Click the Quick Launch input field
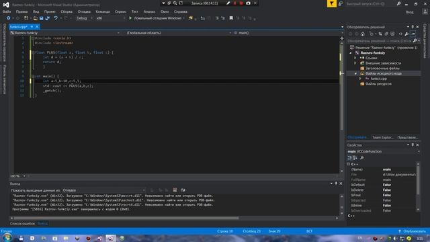 370,4
